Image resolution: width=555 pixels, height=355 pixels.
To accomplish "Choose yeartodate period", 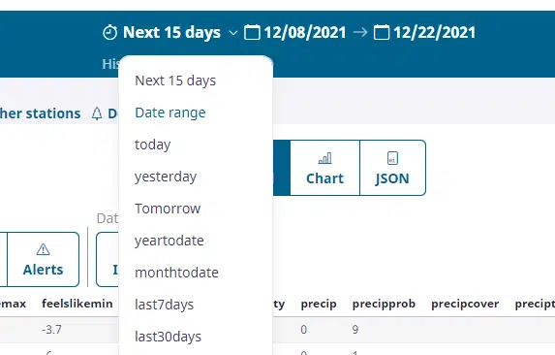I will 170,241.
